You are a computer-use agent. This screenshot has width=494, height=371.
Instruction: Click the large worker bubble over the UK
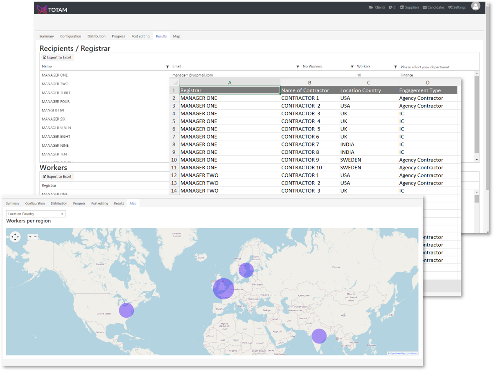[223, 288]
